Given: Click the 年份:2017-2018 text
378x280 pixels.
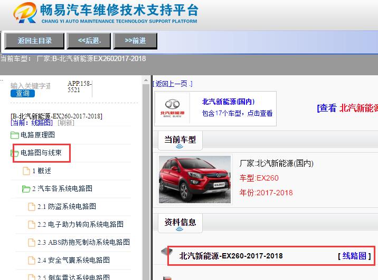Looking at the screenshot, I should click(266, 193).
